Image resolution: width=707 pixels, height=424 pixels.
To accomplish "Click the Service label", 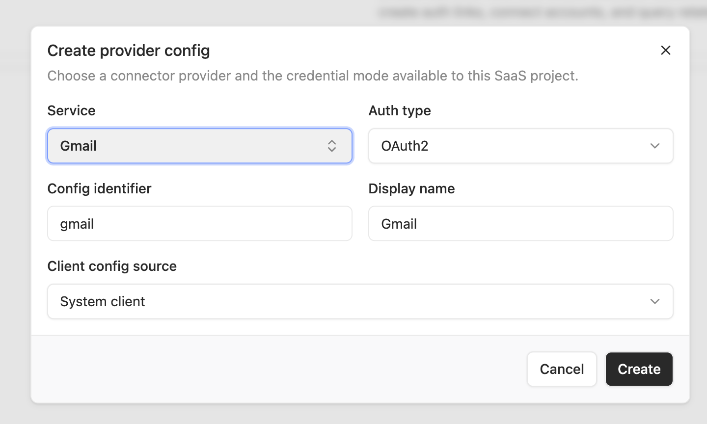I will [x=71, y=110].
